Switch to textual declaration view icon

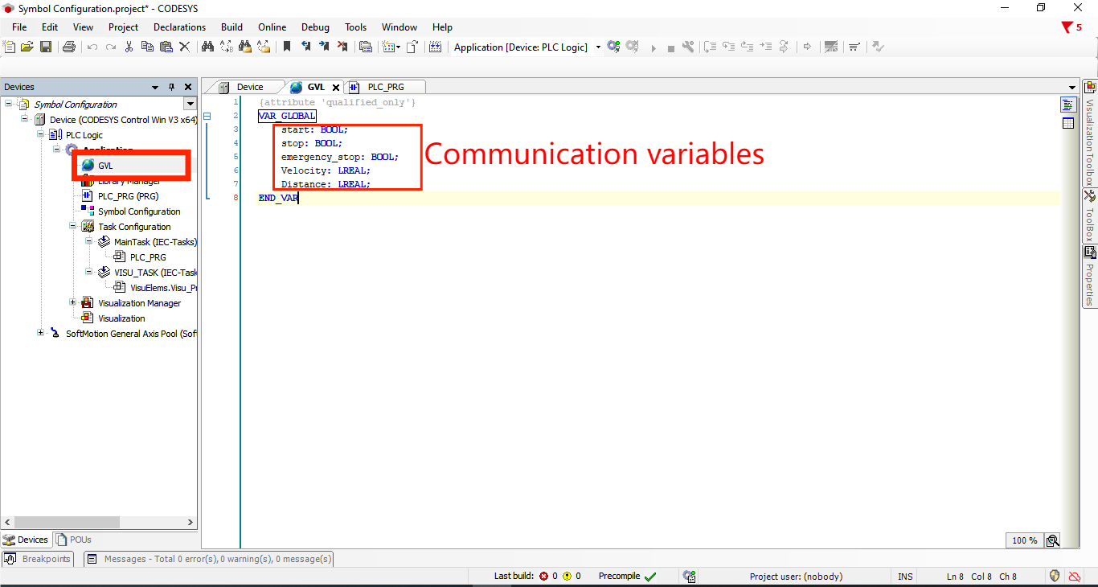[1068, 105]
